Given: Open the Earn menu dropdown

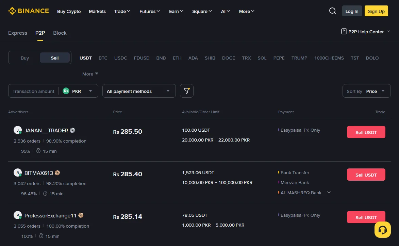Looking at the screenshot, I should (176, 11).
